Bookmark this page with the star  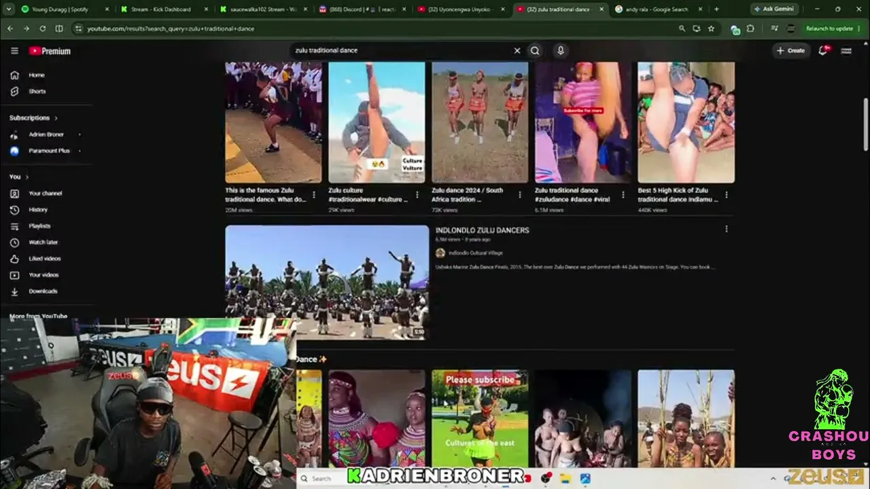pyautogui.click(x=711, y=29)
